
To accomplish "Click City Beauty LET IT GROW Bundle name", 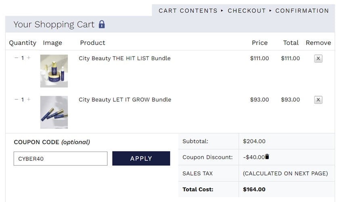I will (125, 99).
